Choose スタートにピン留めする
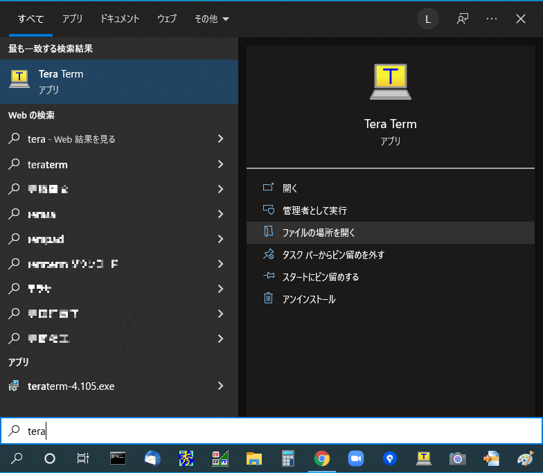Image resolution: width=543 pixels, height=473 pixels. (391, 277)
